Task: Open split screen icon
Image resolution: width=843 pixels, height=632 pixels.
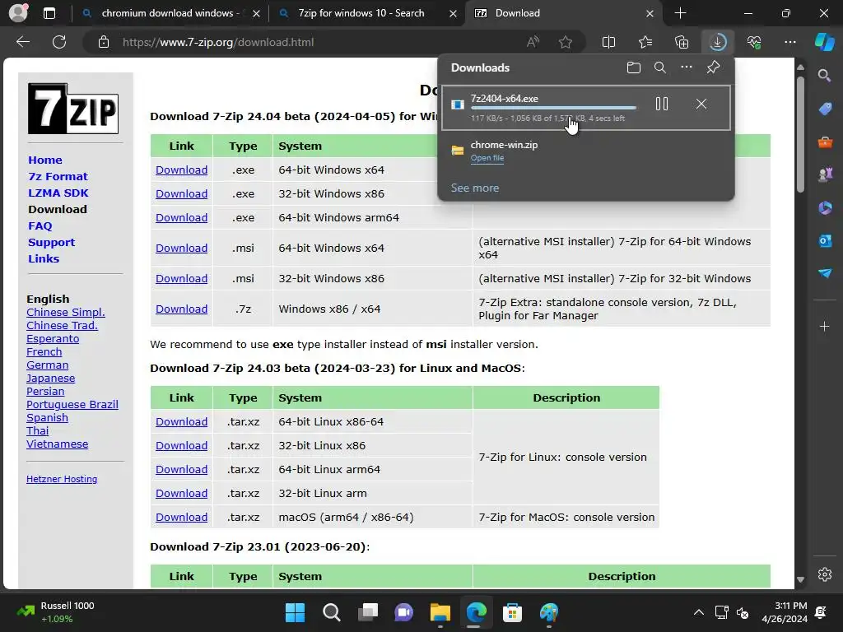Action: pyautogui.click(x=608, y=42)
